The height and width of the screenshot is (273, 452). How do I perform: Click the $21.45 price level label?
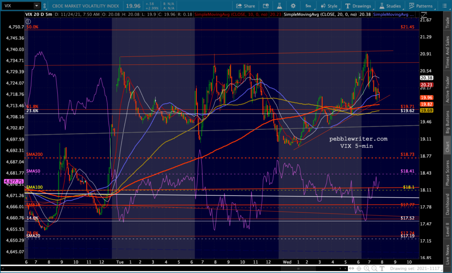(407, 27)
